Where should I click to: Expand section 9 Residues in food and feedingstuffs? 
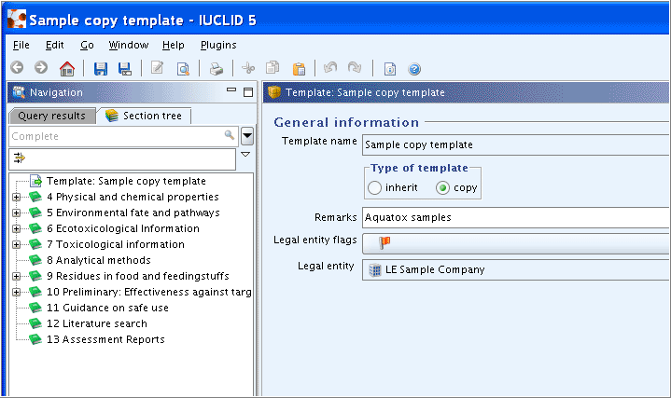(x=16, y=276)
